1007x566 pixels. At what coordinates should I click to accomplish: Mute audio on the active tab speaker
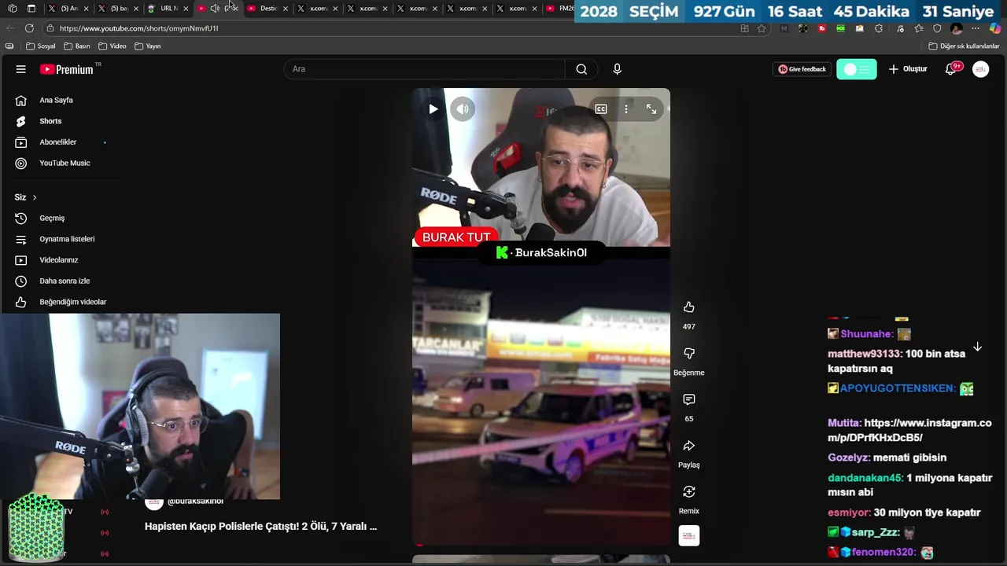coord(215,9)
